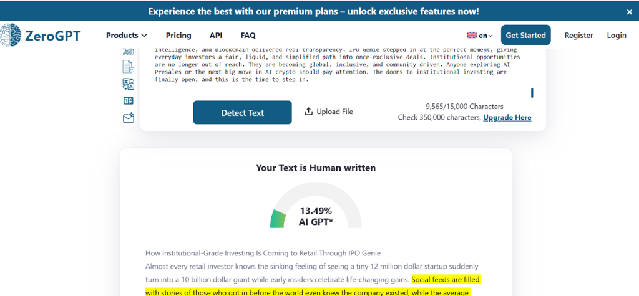Screen dimensions: 639x296
Task: Click the partially hidden top sidebar icon
Action: [x=128, y=51]
